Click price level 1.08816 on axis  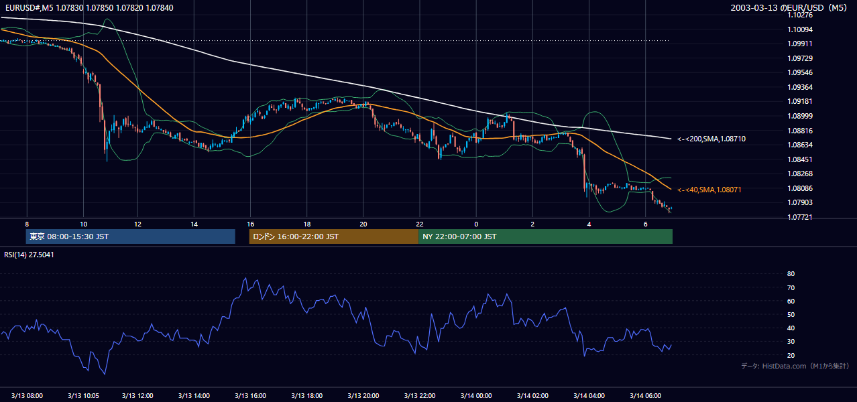coord(801,131)
